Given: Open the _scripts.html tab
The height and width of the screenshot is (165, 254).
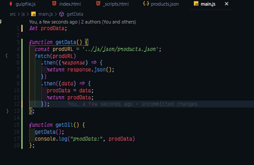Looking at the screenshot, I should pos(113,4).
